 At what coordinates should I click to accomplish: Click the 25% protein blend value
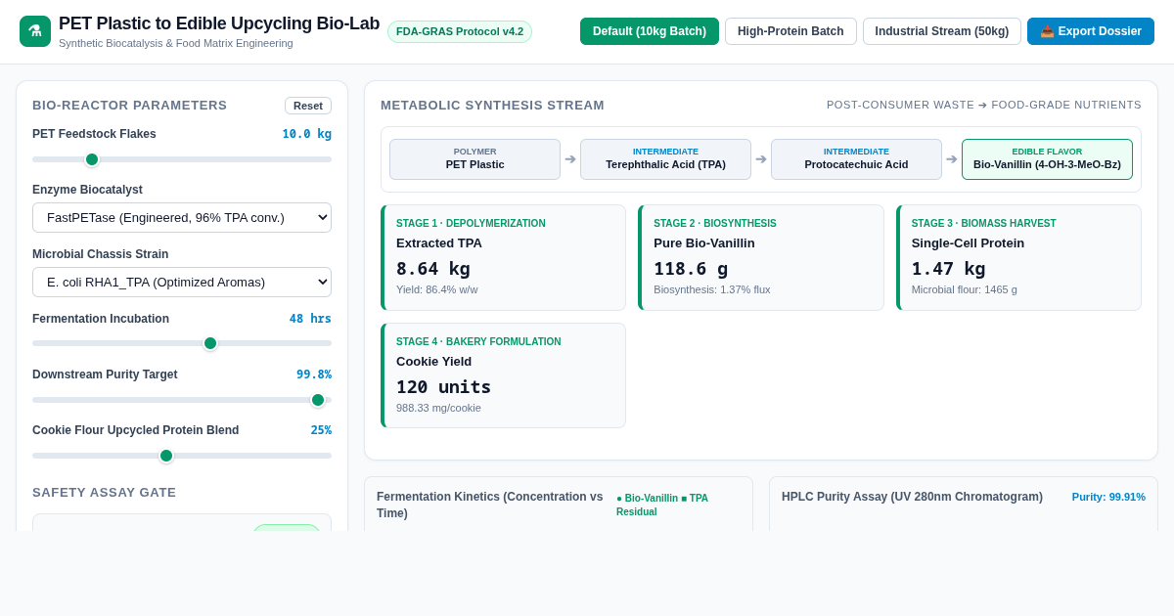pos(321,430)
